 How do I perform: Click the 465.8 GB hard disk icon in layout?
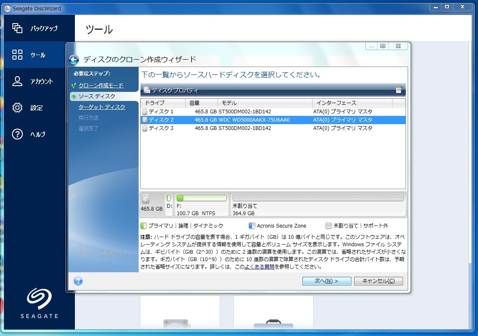click(146, 199)
